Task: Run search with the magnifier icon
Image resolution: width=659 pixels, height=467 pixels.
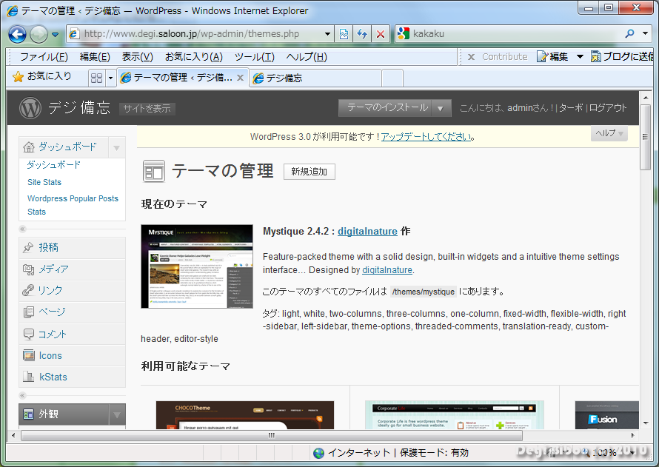Action: pos(629,33)
